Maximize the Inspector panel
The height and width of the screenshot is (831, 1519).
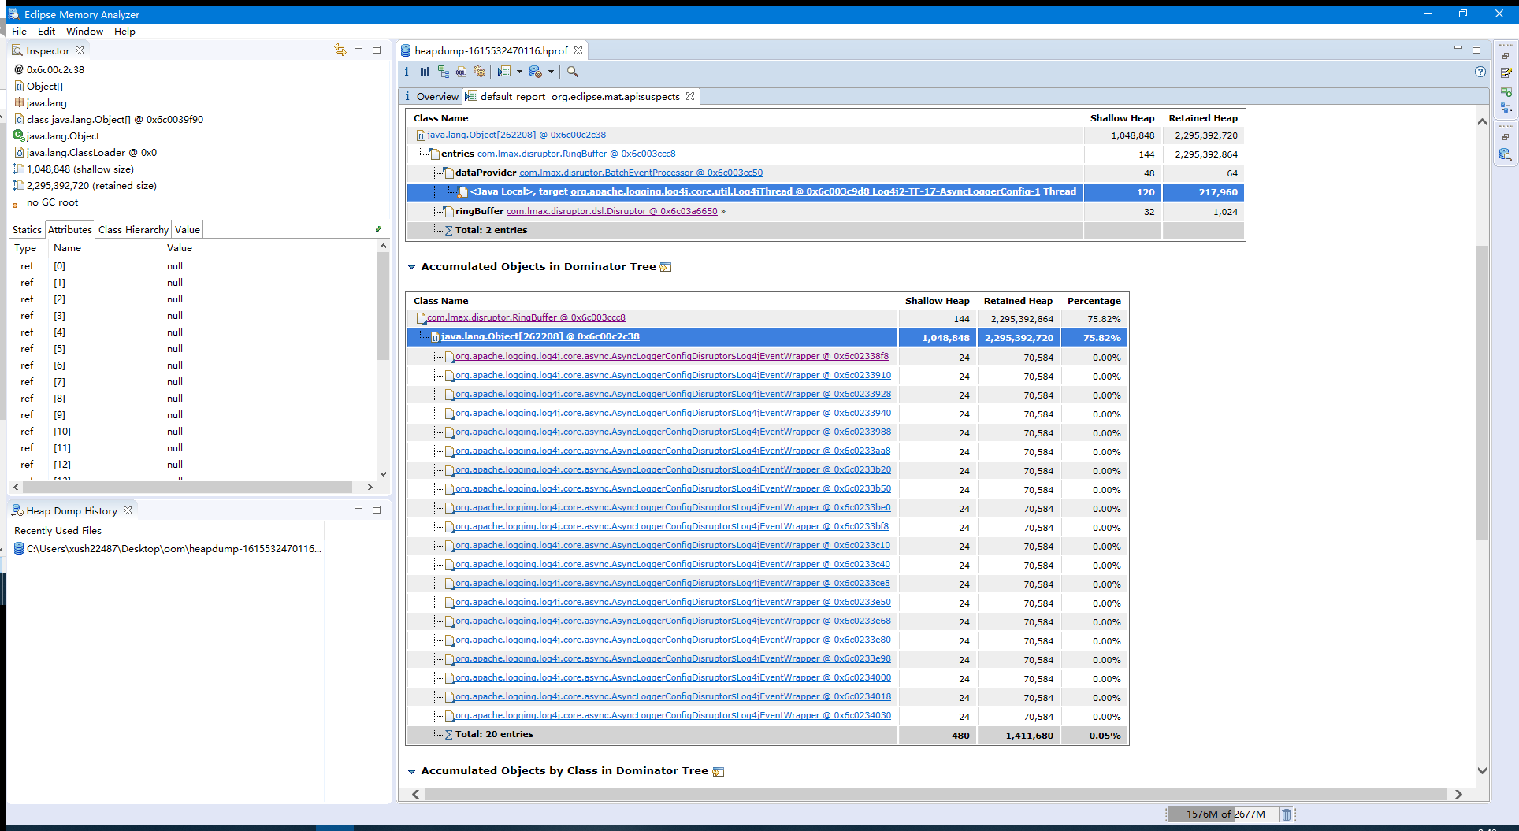click(377, 49)
